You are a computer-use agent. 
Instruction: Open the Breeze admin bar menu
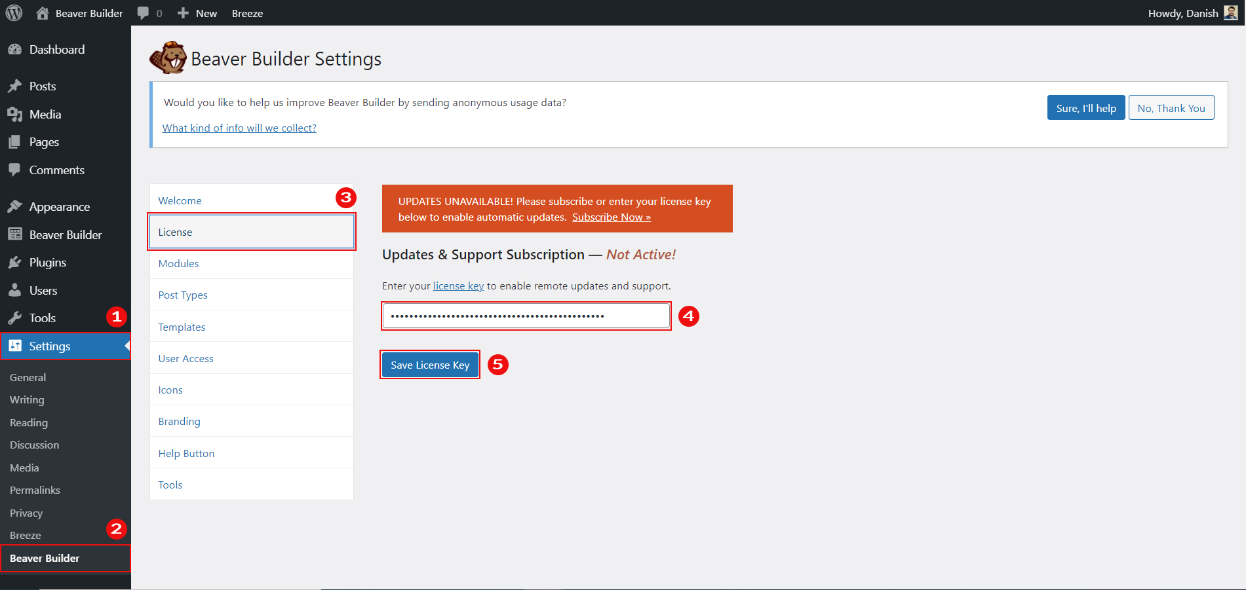coord(247,13)
